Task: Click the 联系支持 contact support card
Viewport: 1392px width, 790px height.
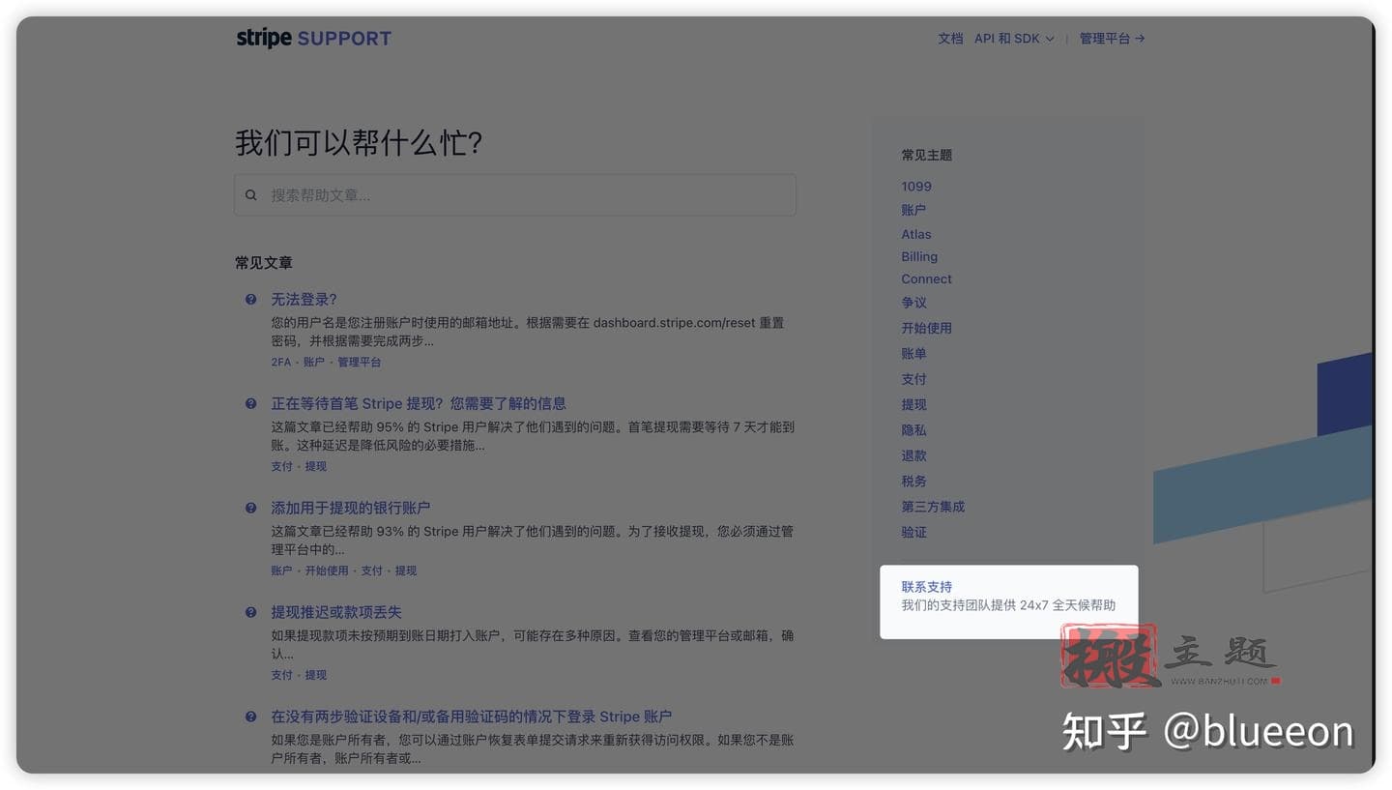Action: coord(1009,601)
